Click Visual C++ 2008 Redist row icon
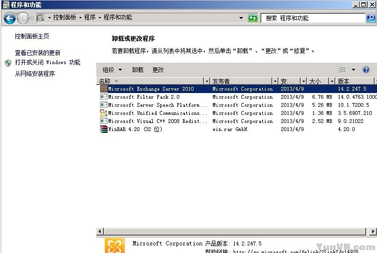Image resolution: width=377 pixels, height=253 pixels. (x=104, y=121)
